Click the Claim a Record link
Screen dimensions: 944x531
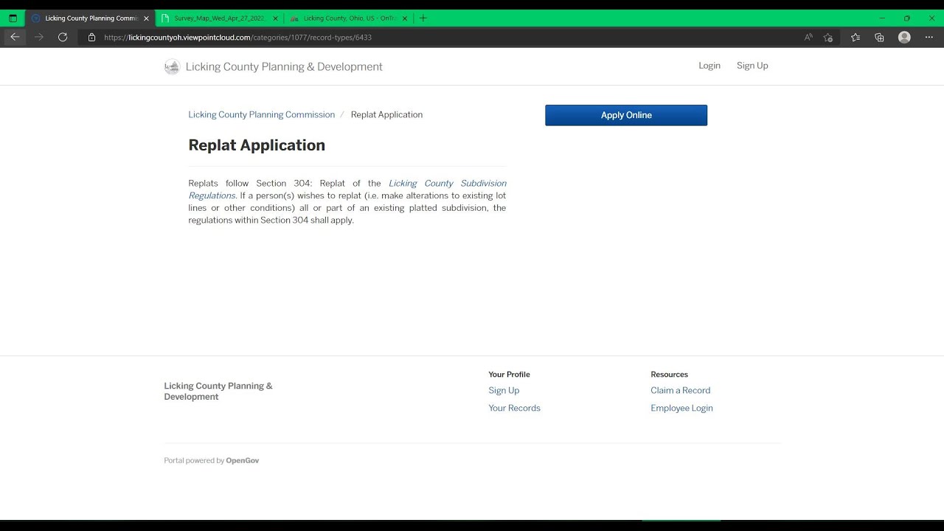point(680,390)
